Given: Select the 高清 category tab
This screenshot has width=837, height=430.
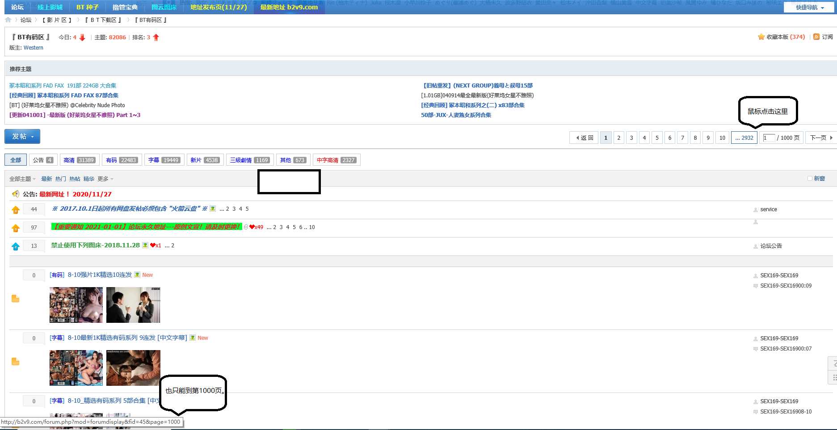Looking at the screenshot, I should coord(79,160).
